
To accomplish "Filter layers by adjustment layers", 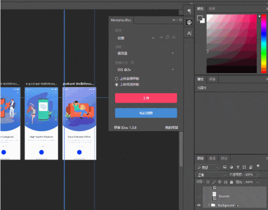I will click(x=232, y=167).
